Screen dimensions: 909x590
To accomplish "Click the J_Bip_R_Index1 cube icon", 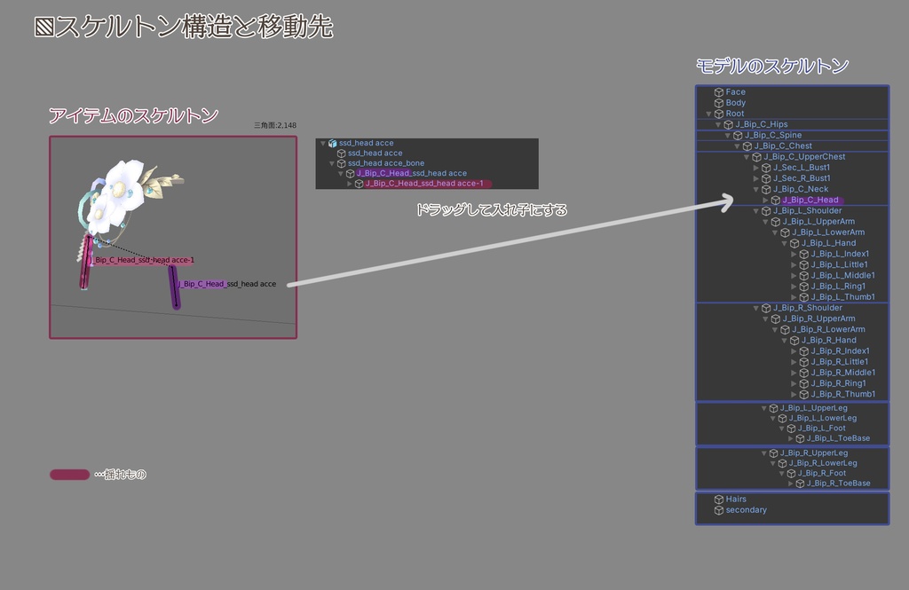I will point(804,351).
